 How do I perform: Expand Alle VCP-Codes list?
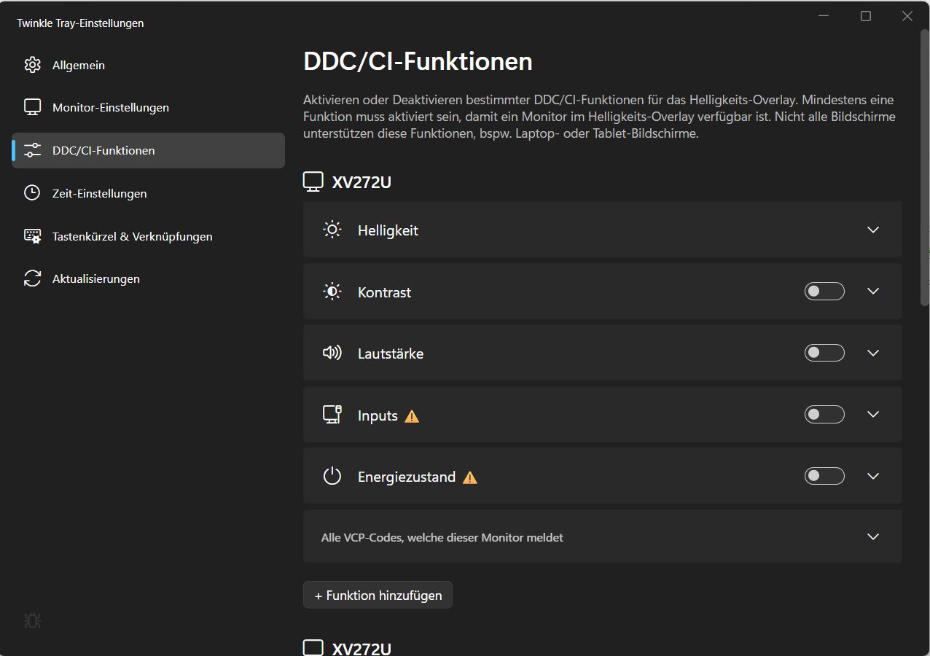tap(873, 537)
